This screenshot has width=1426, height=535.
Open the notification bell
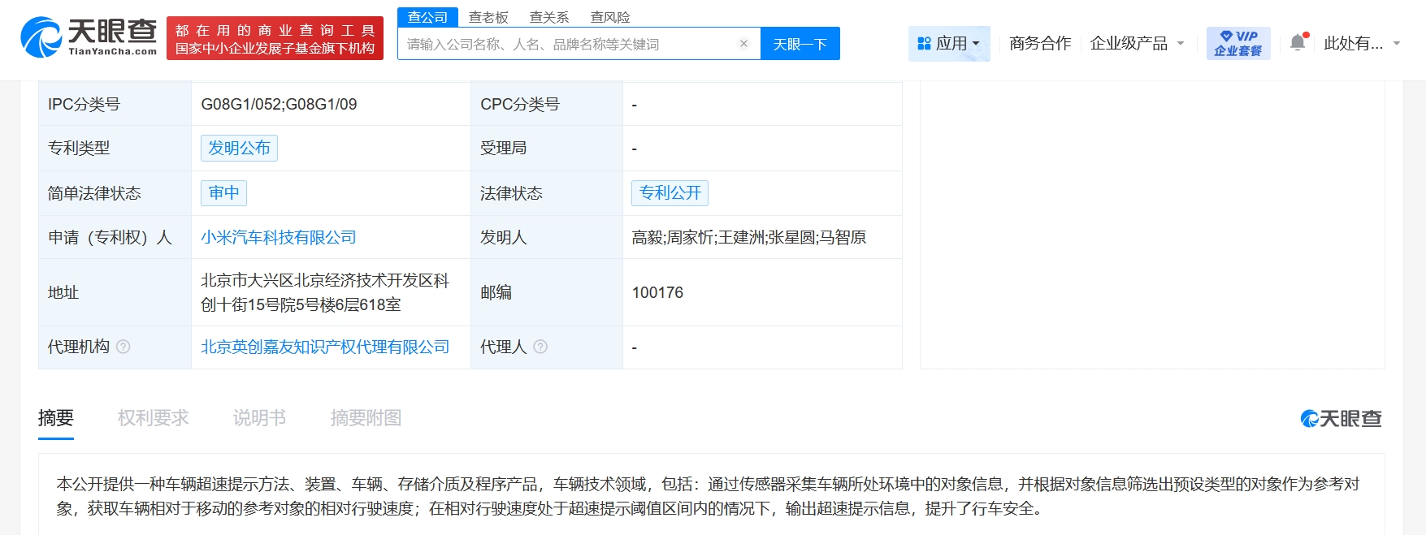[1298, 43]
